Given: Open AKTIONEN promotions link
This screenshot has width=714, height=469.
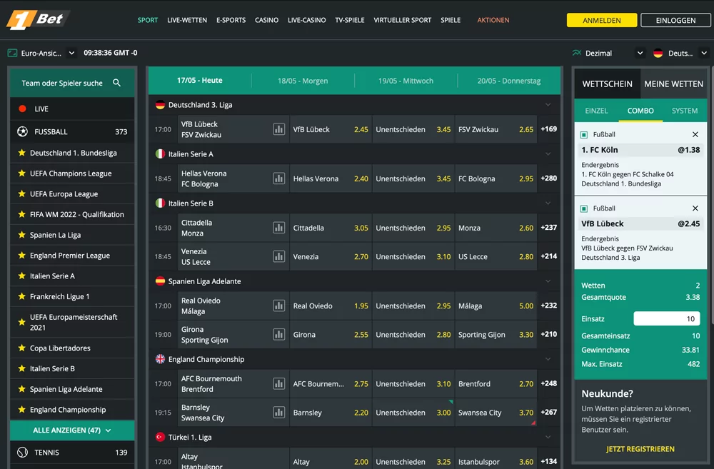Looking at the screenshot, I should [493, 20].
